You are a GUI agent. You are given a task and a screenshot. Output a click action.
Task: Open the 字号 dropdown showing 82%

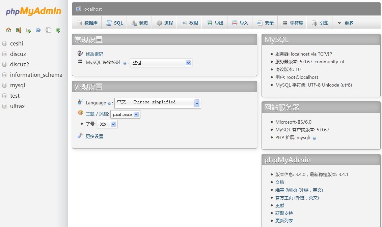click(107, 124)
